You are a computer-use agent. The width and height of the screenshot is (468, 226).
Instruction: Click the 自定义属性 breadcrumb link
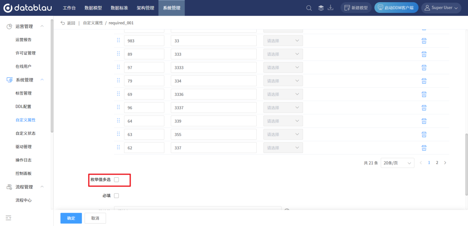tap(93, 23)
